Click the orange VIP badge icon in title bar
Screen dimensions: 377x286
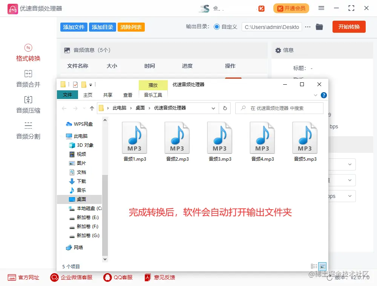pyautogui.click(x=261, y=9)
